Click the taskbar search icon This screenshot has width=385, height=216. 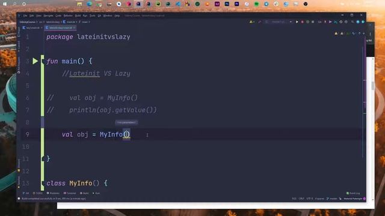(14, 4)
